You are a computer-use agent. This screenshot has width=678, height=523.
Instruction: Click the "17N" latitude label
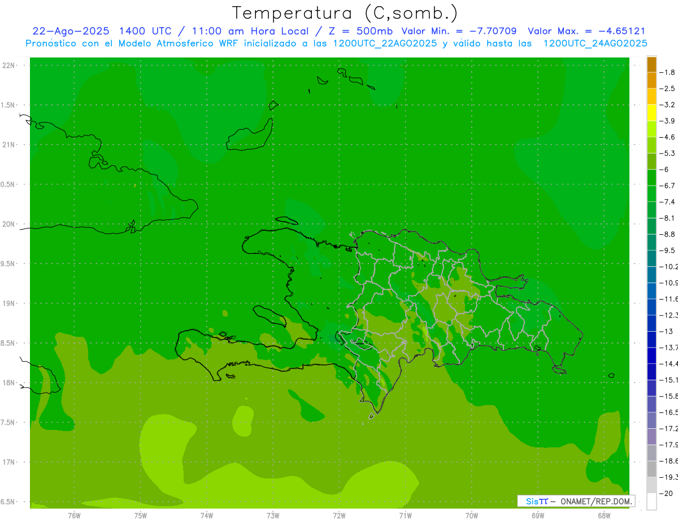point(9,462)
